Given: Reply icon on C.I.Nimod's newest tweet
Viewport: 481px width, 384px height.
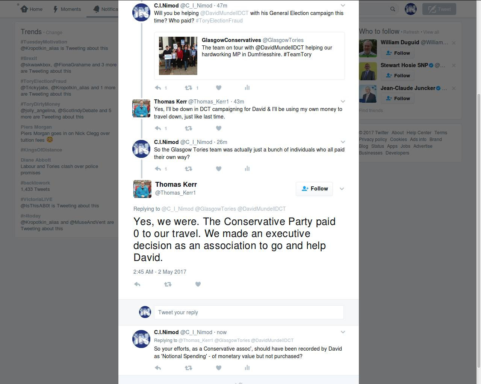Looking at the screenshot, I should [158, 368].
